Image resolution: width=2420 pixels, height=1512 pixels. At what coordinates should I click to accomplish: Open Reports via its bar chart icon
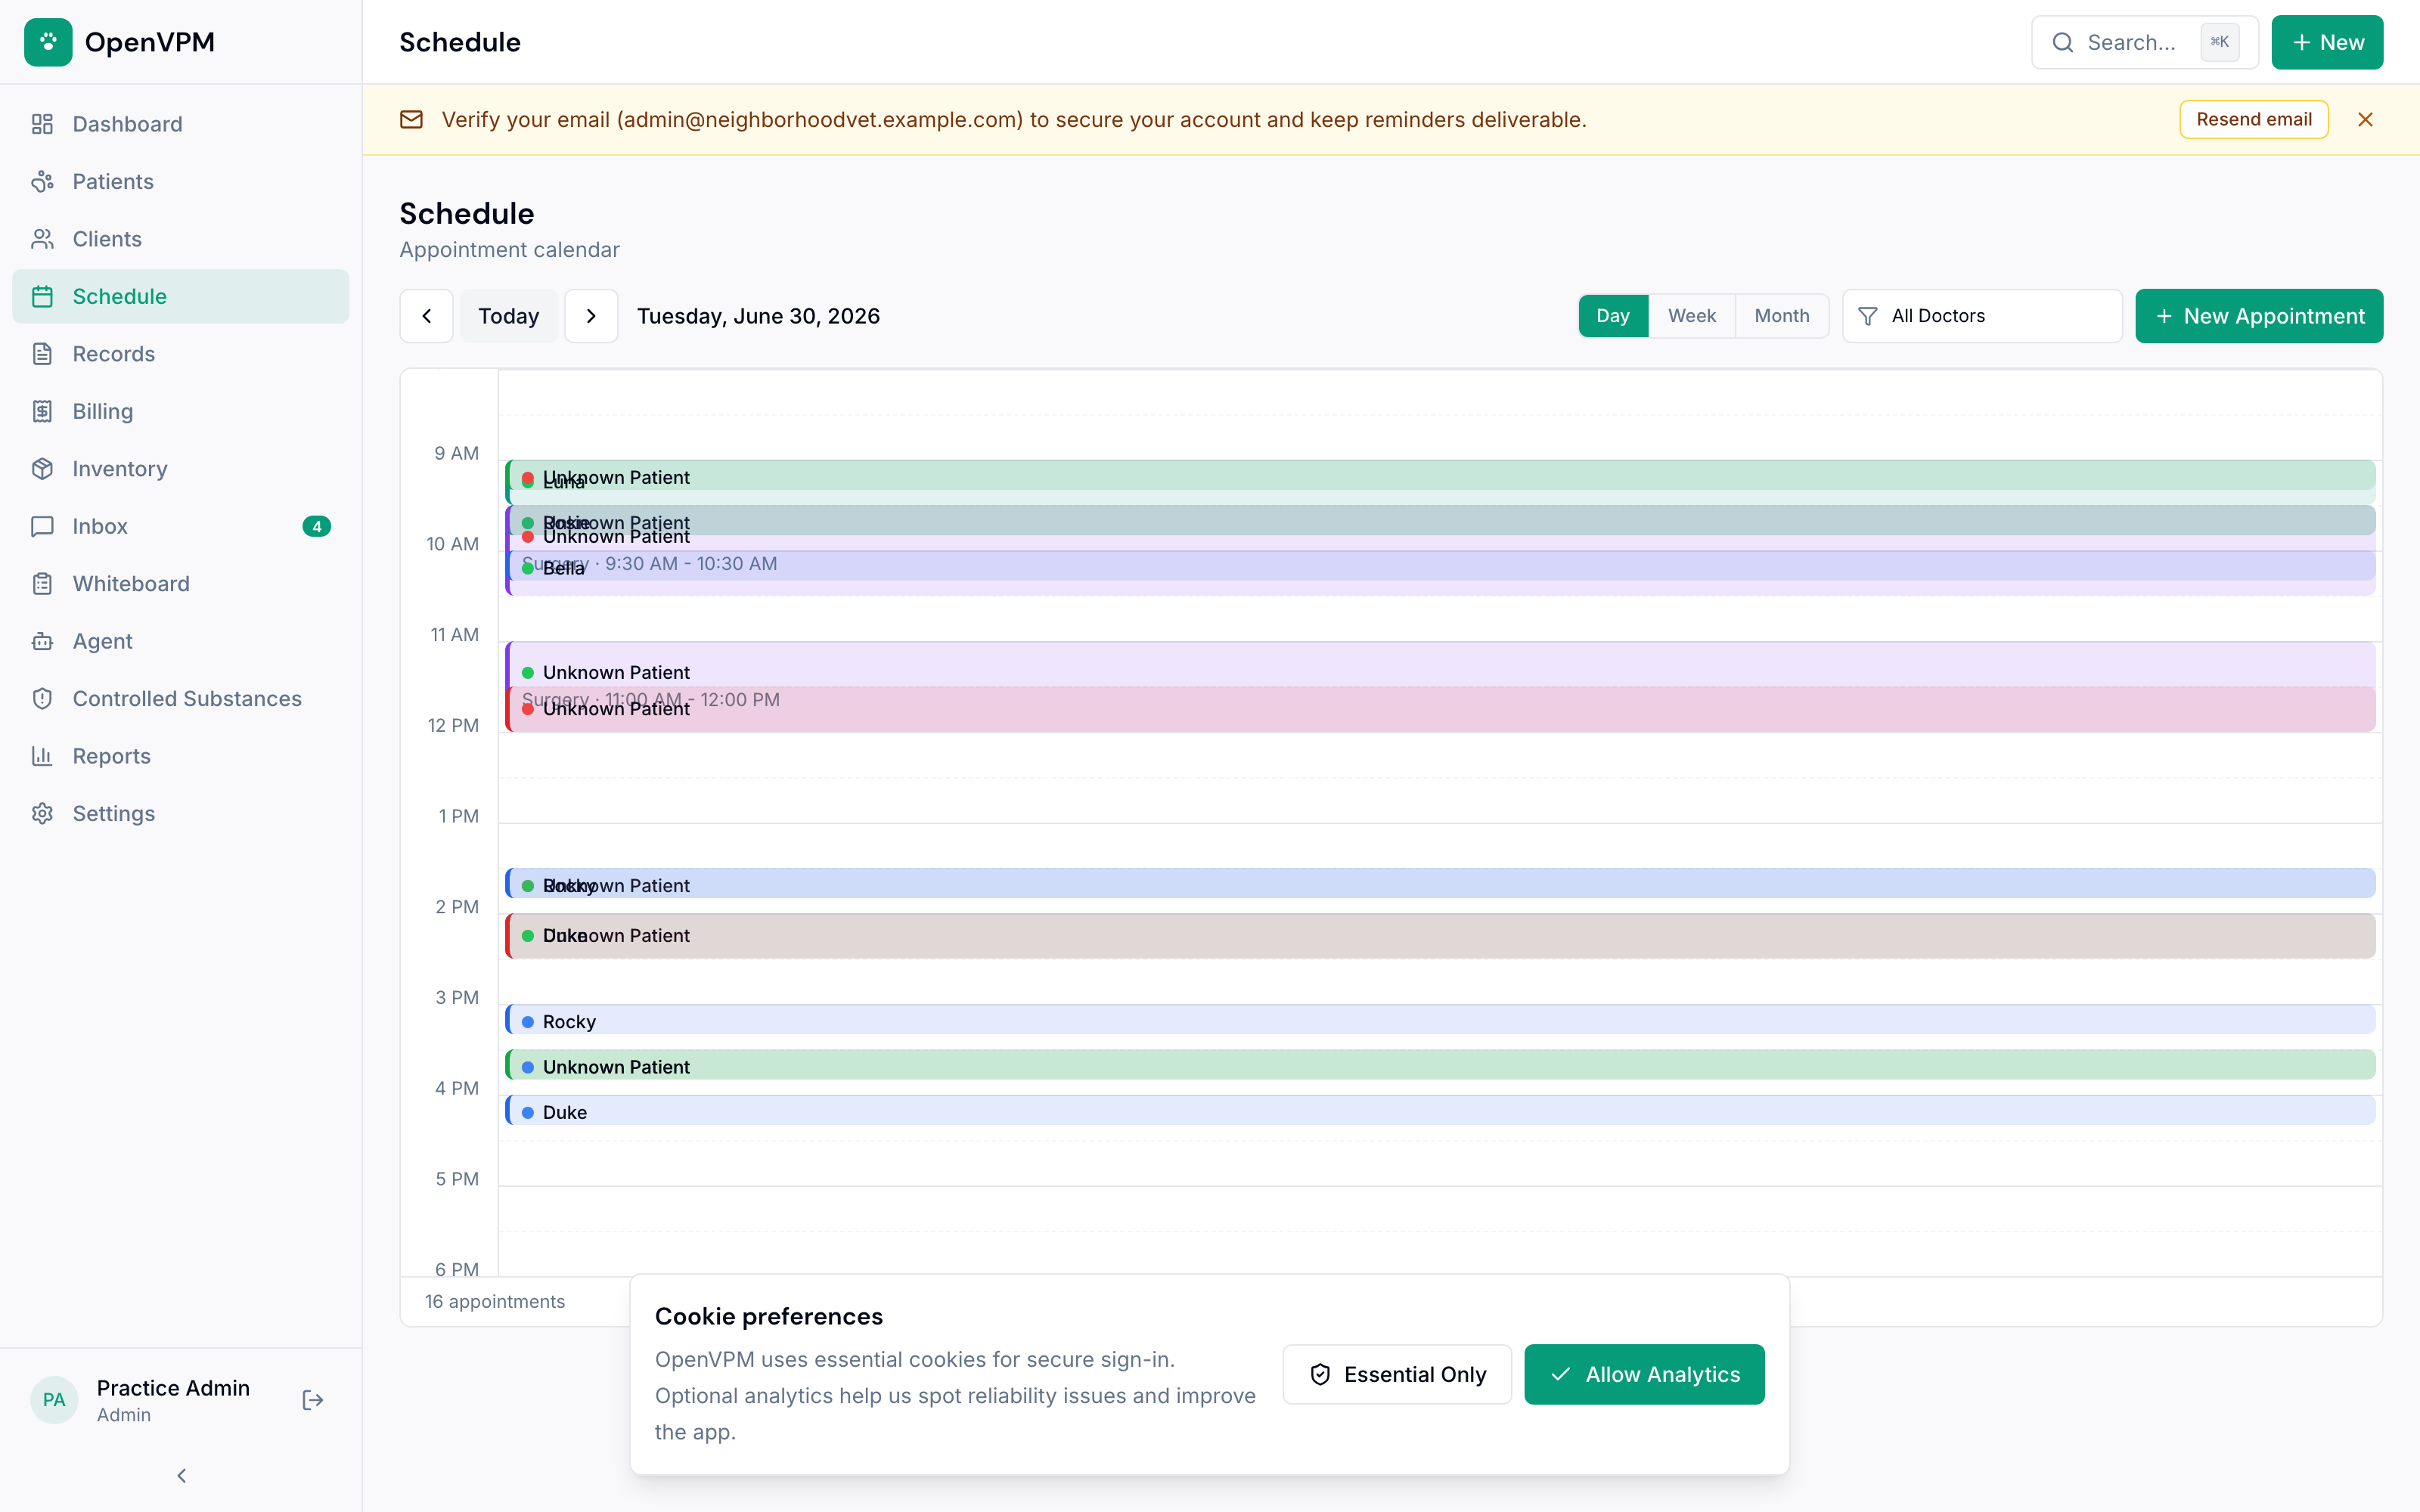pyautogui.click(x=42, y=756)
